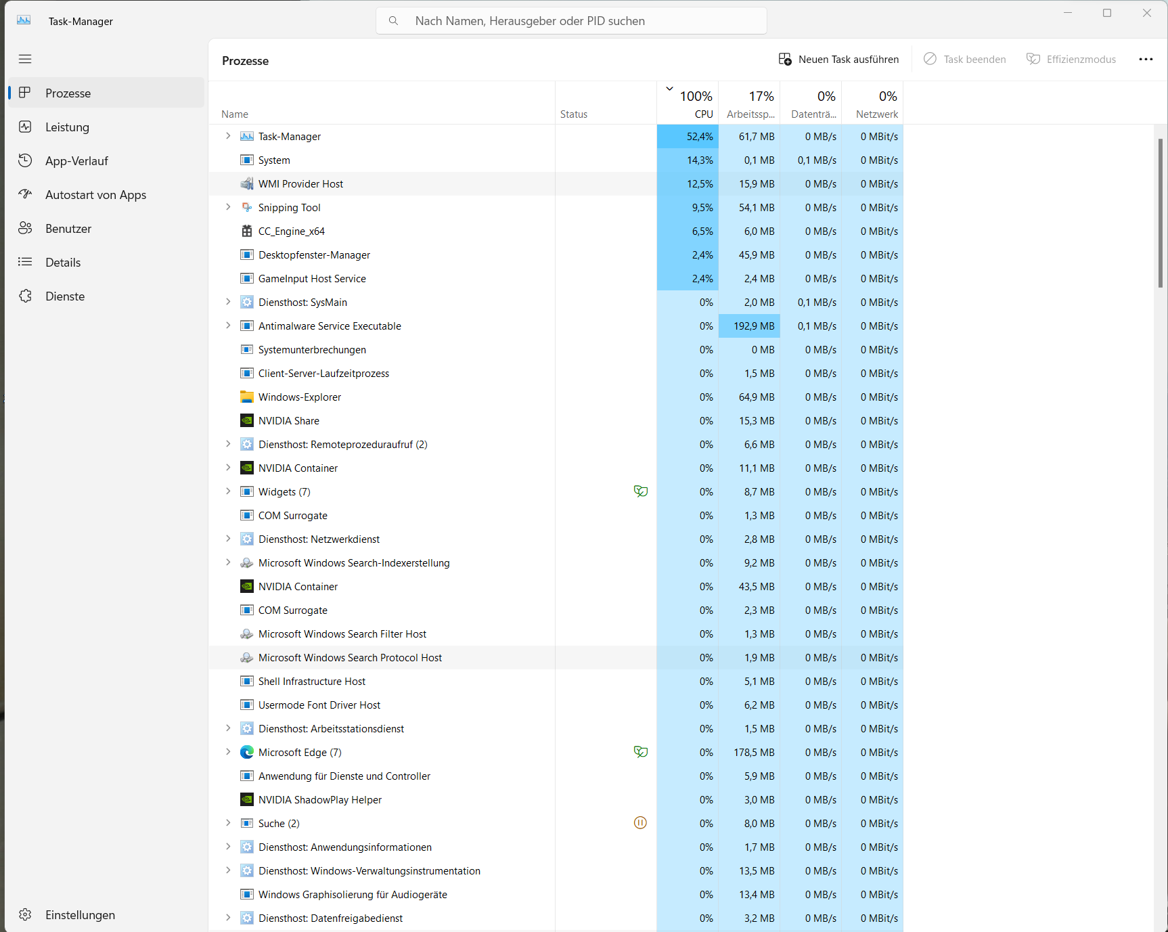The width and height of the screenshot is (1168, 932).
Task: Expand Antimalware Service Executable group
Action: [x=228, y=326]
